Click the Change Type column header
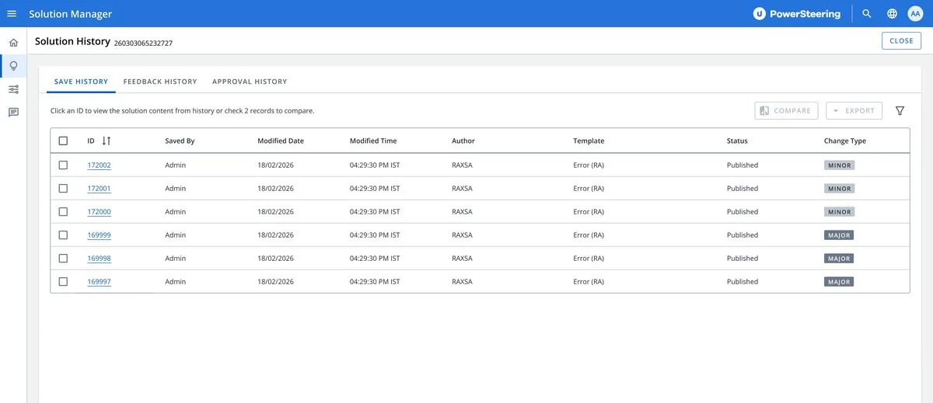Screen dimensions: 933x403 point(845,141)
